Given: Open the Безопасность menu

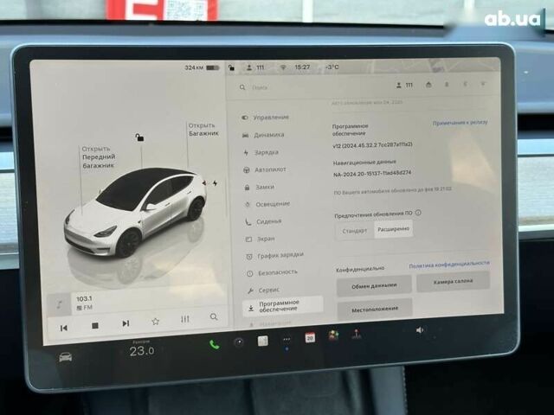Looking at the screenshot, I should click(273, 273).
